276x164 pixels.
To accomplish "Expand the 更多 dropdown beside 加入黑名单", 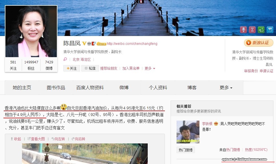I will point(150,68).
